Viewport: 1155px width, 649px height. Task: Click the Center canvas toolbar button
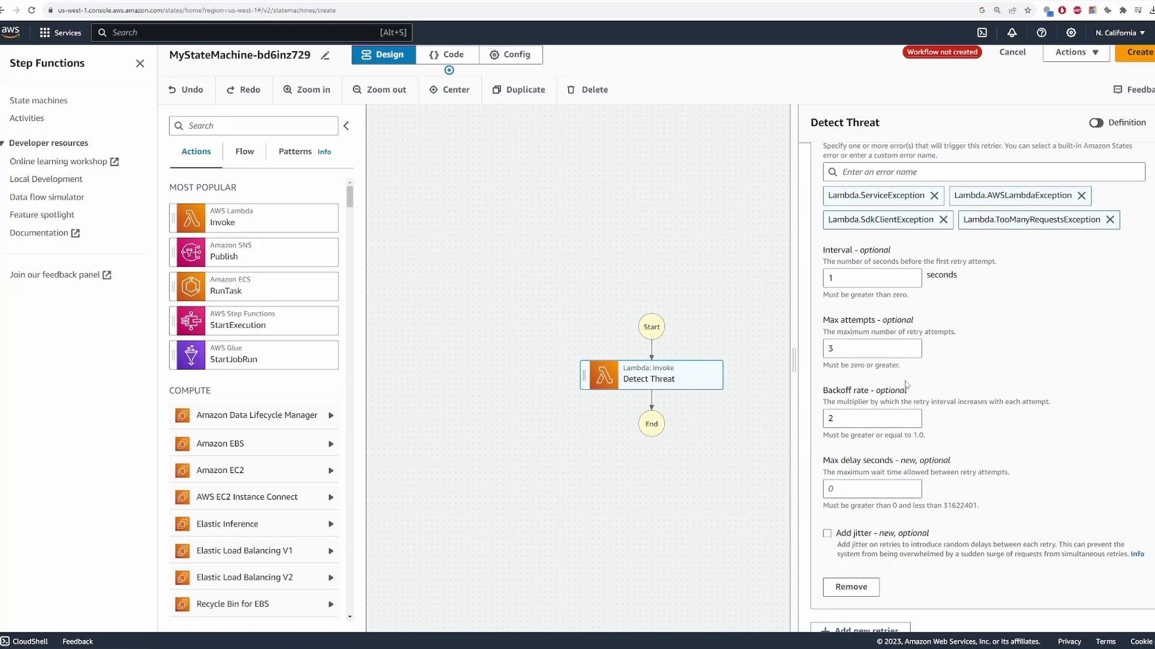pyautogui.click(x=449, y=90)
